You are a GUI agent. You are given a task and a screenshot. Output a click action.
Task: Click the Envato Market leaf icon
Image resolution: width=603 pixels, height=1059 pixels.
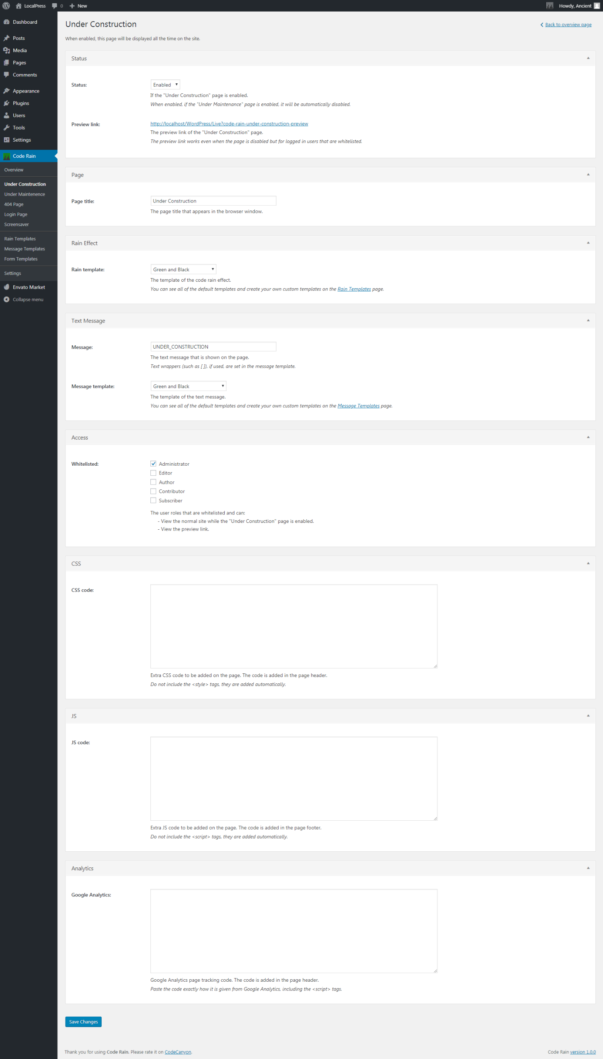[6, 287]
